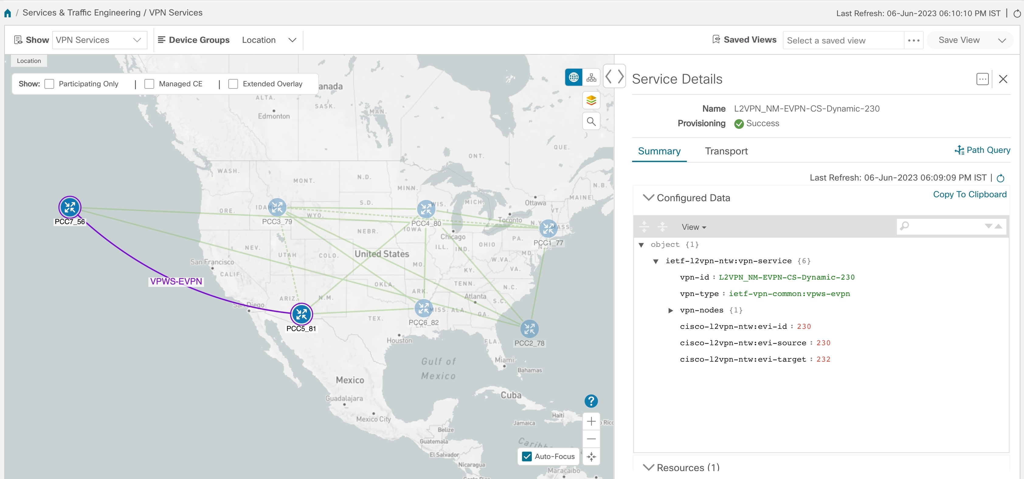Image resolution: width=1024 pixels, height=479 pixels.
Task: Open the map layers icon
Action: pyautogui.click(x=591, y=101)
